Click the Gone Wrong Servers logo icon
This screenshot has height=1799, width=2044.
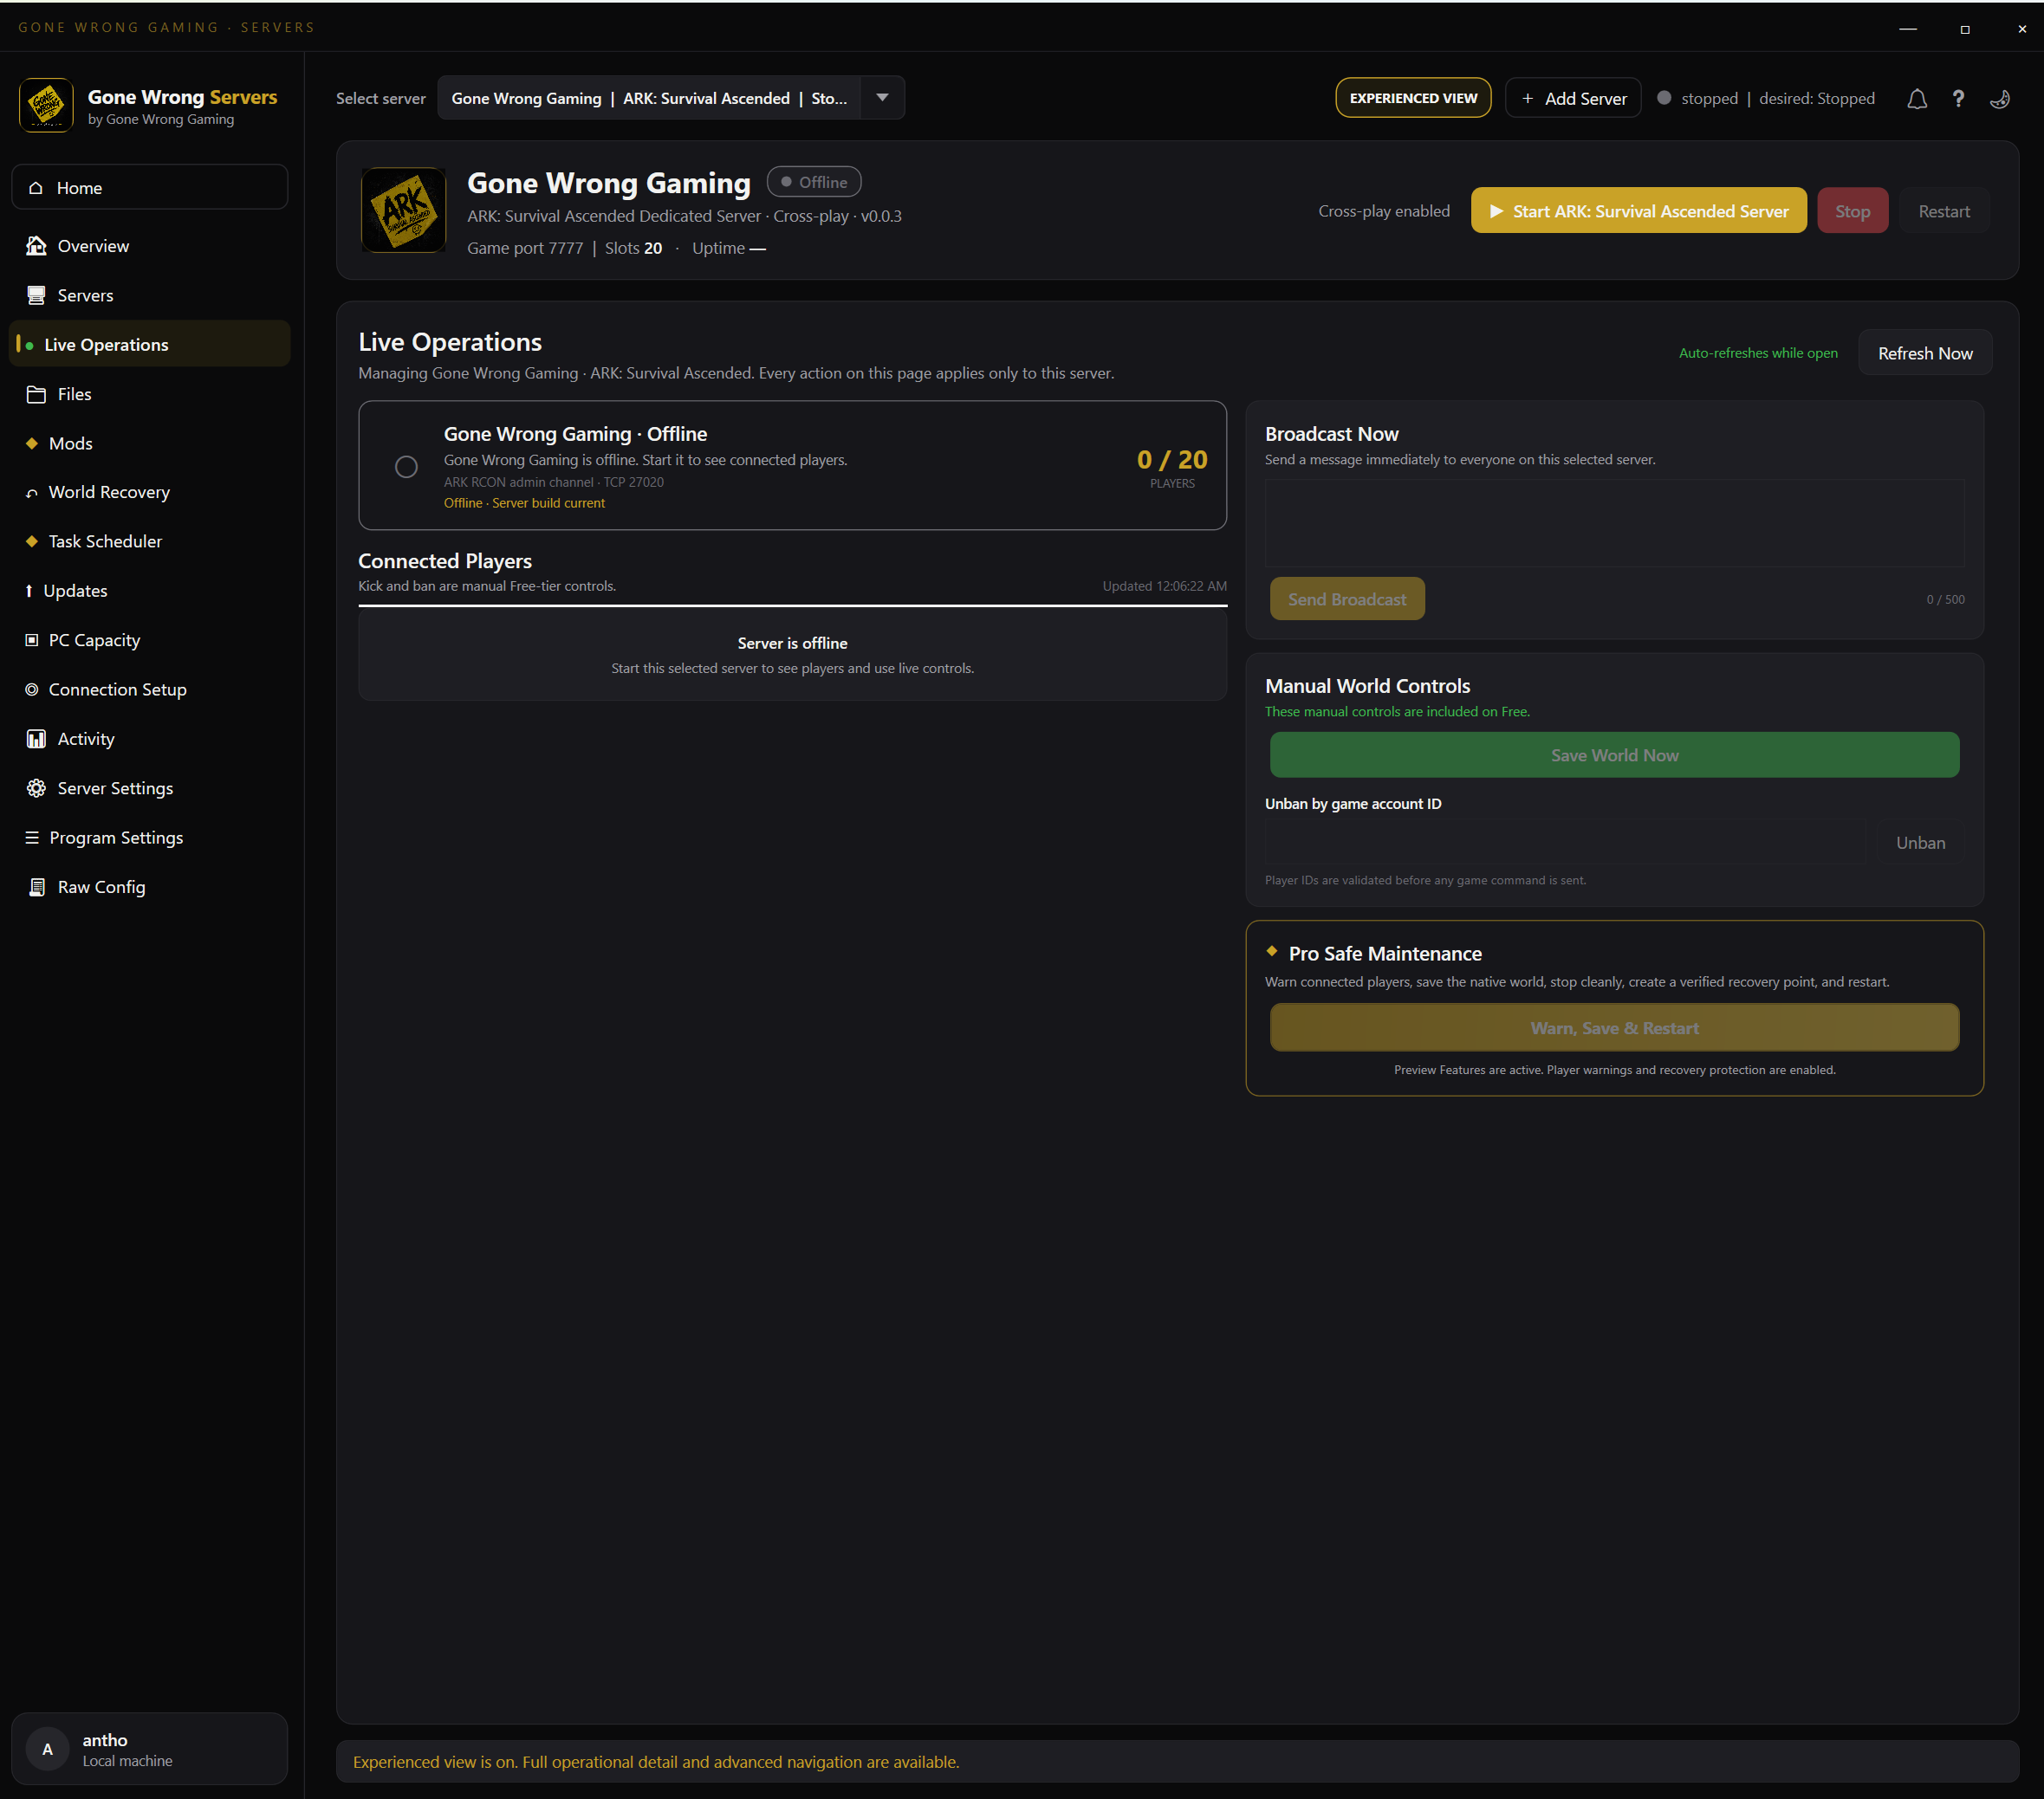[46, 105]
